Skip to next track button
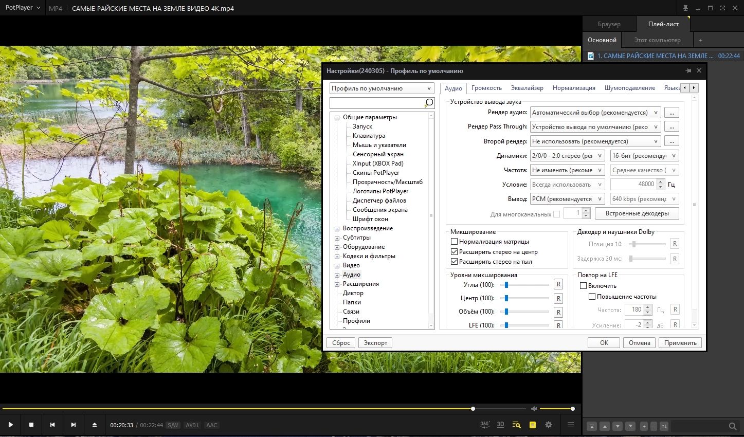The image size is (744, 437). 74,425
